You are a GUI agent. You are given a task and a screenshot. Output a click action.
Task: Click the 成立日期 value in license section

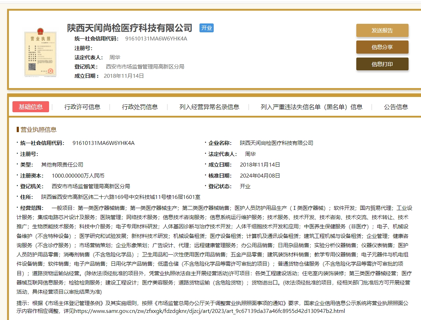(260, 165)
